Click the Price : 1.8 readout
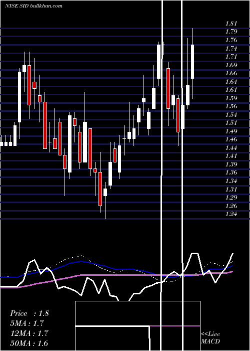 (x=29, y=313)
